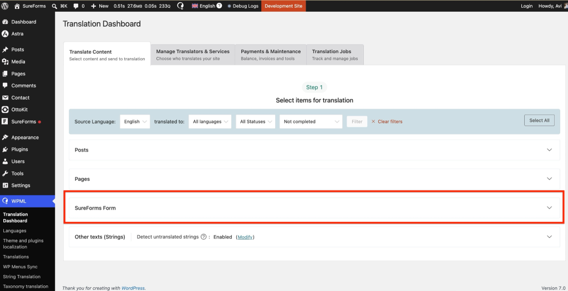Expand the Pages section chevron
The height and width of the screenshot is (291, 568).
[549, 179]
